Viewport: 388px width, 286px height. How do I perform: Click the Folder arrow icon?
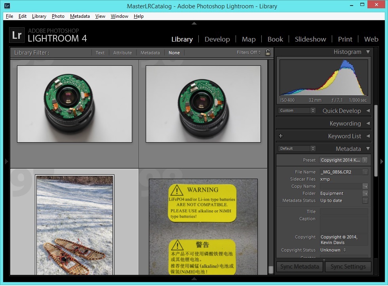point(365,193)
